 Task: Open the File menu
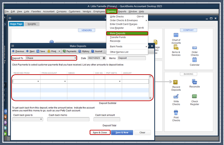tap(7, 11)
